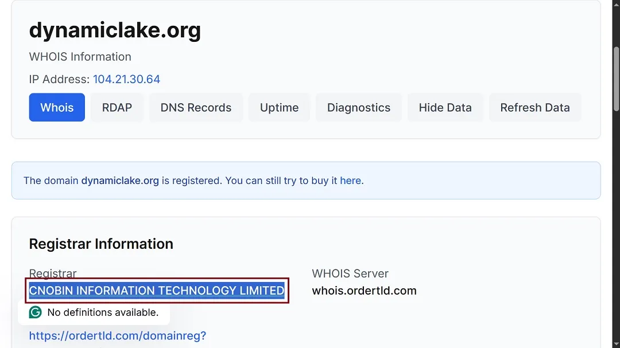Switch to the RDAP tab

click(117, 107)
